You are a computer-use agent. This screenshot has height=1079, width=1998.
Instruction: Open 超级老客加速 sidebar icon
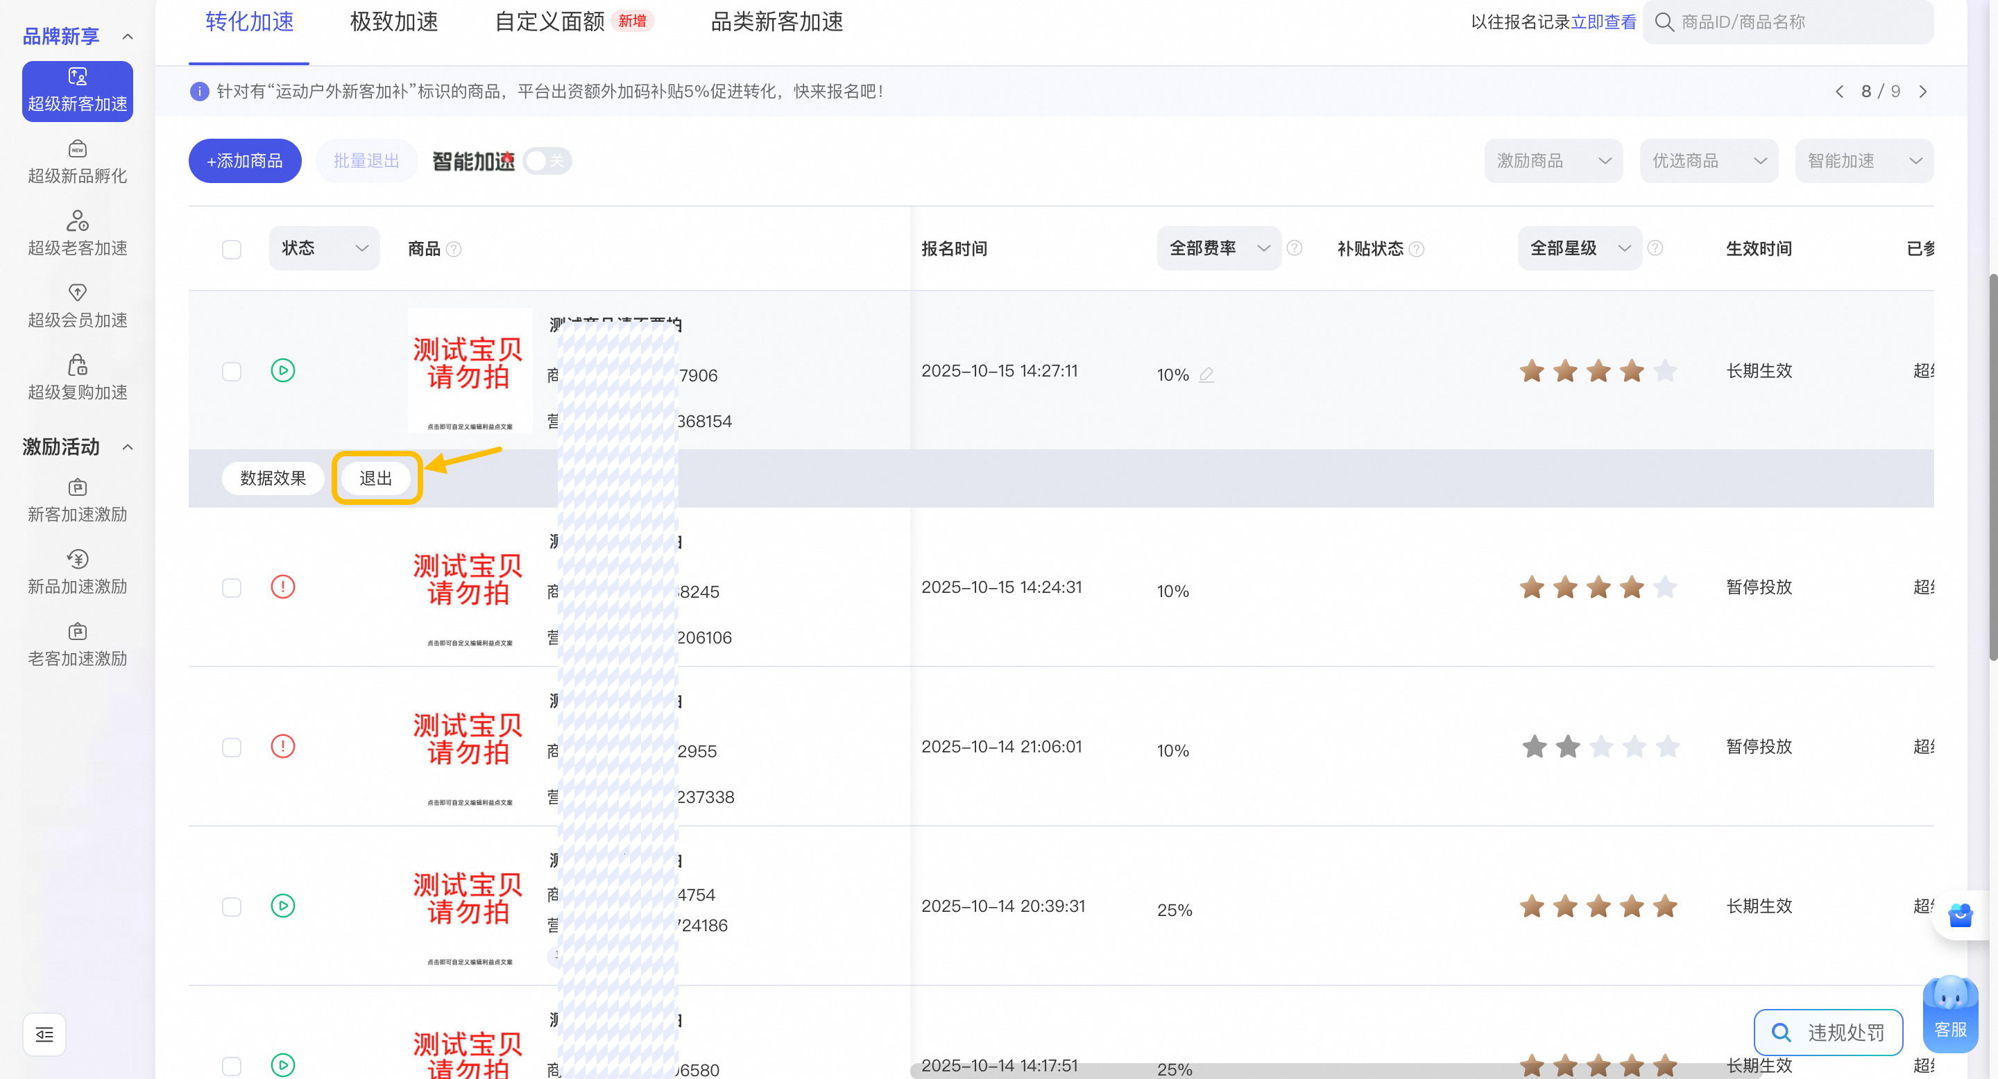(77, 221)
